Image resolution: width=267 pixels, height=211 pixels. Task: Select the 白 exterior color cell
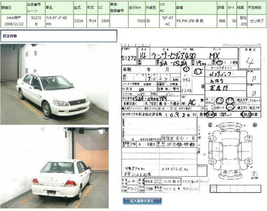click(x=152, y=21)
